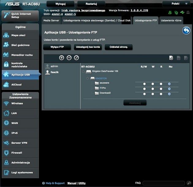The height and width of the screenshot is (187, 193).
Task: Click the delete account minus icon
Action: tap(69, 58)
